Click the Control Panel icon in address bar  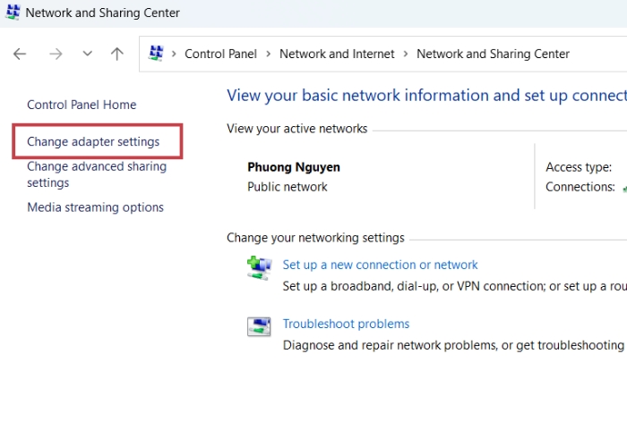point(156,54)
